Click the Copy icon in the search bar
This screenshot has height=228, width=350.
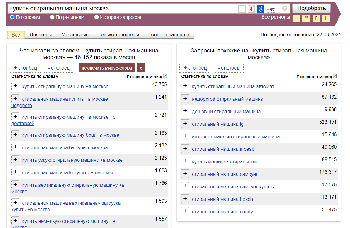click(270, 9)
